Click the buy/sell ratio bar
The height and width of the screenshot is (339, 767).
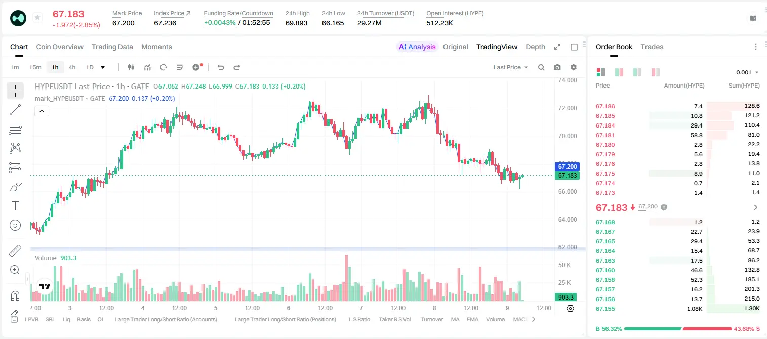tap(678, 329)
